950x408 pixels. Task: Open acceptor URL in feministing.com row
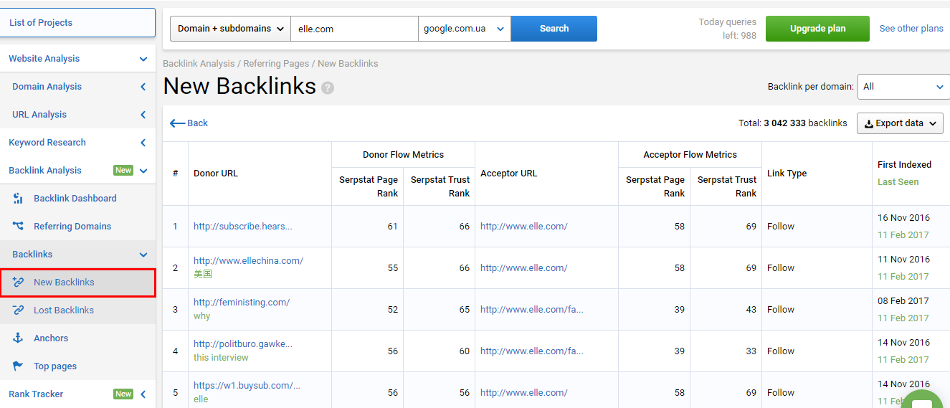click(x=532, y=310)
